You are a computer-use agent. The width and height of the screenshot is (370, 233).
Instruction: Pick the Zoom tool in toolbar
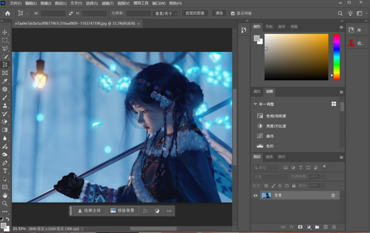(x=5, y=203)
